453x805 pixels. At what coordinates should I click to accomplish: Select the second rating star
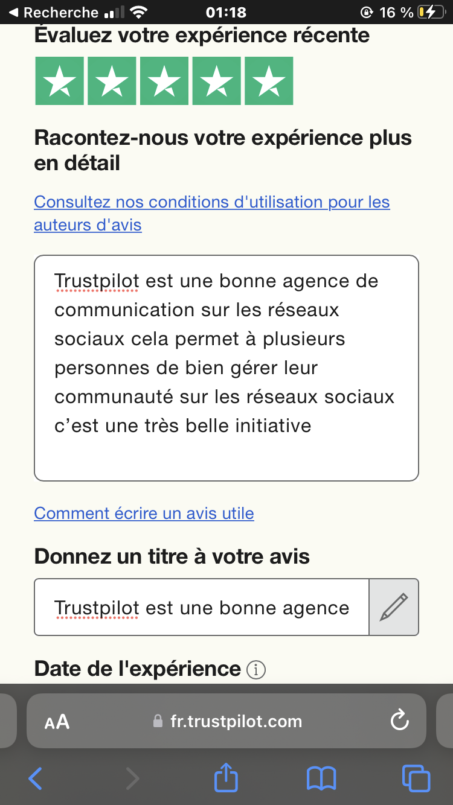pos(112,81)
